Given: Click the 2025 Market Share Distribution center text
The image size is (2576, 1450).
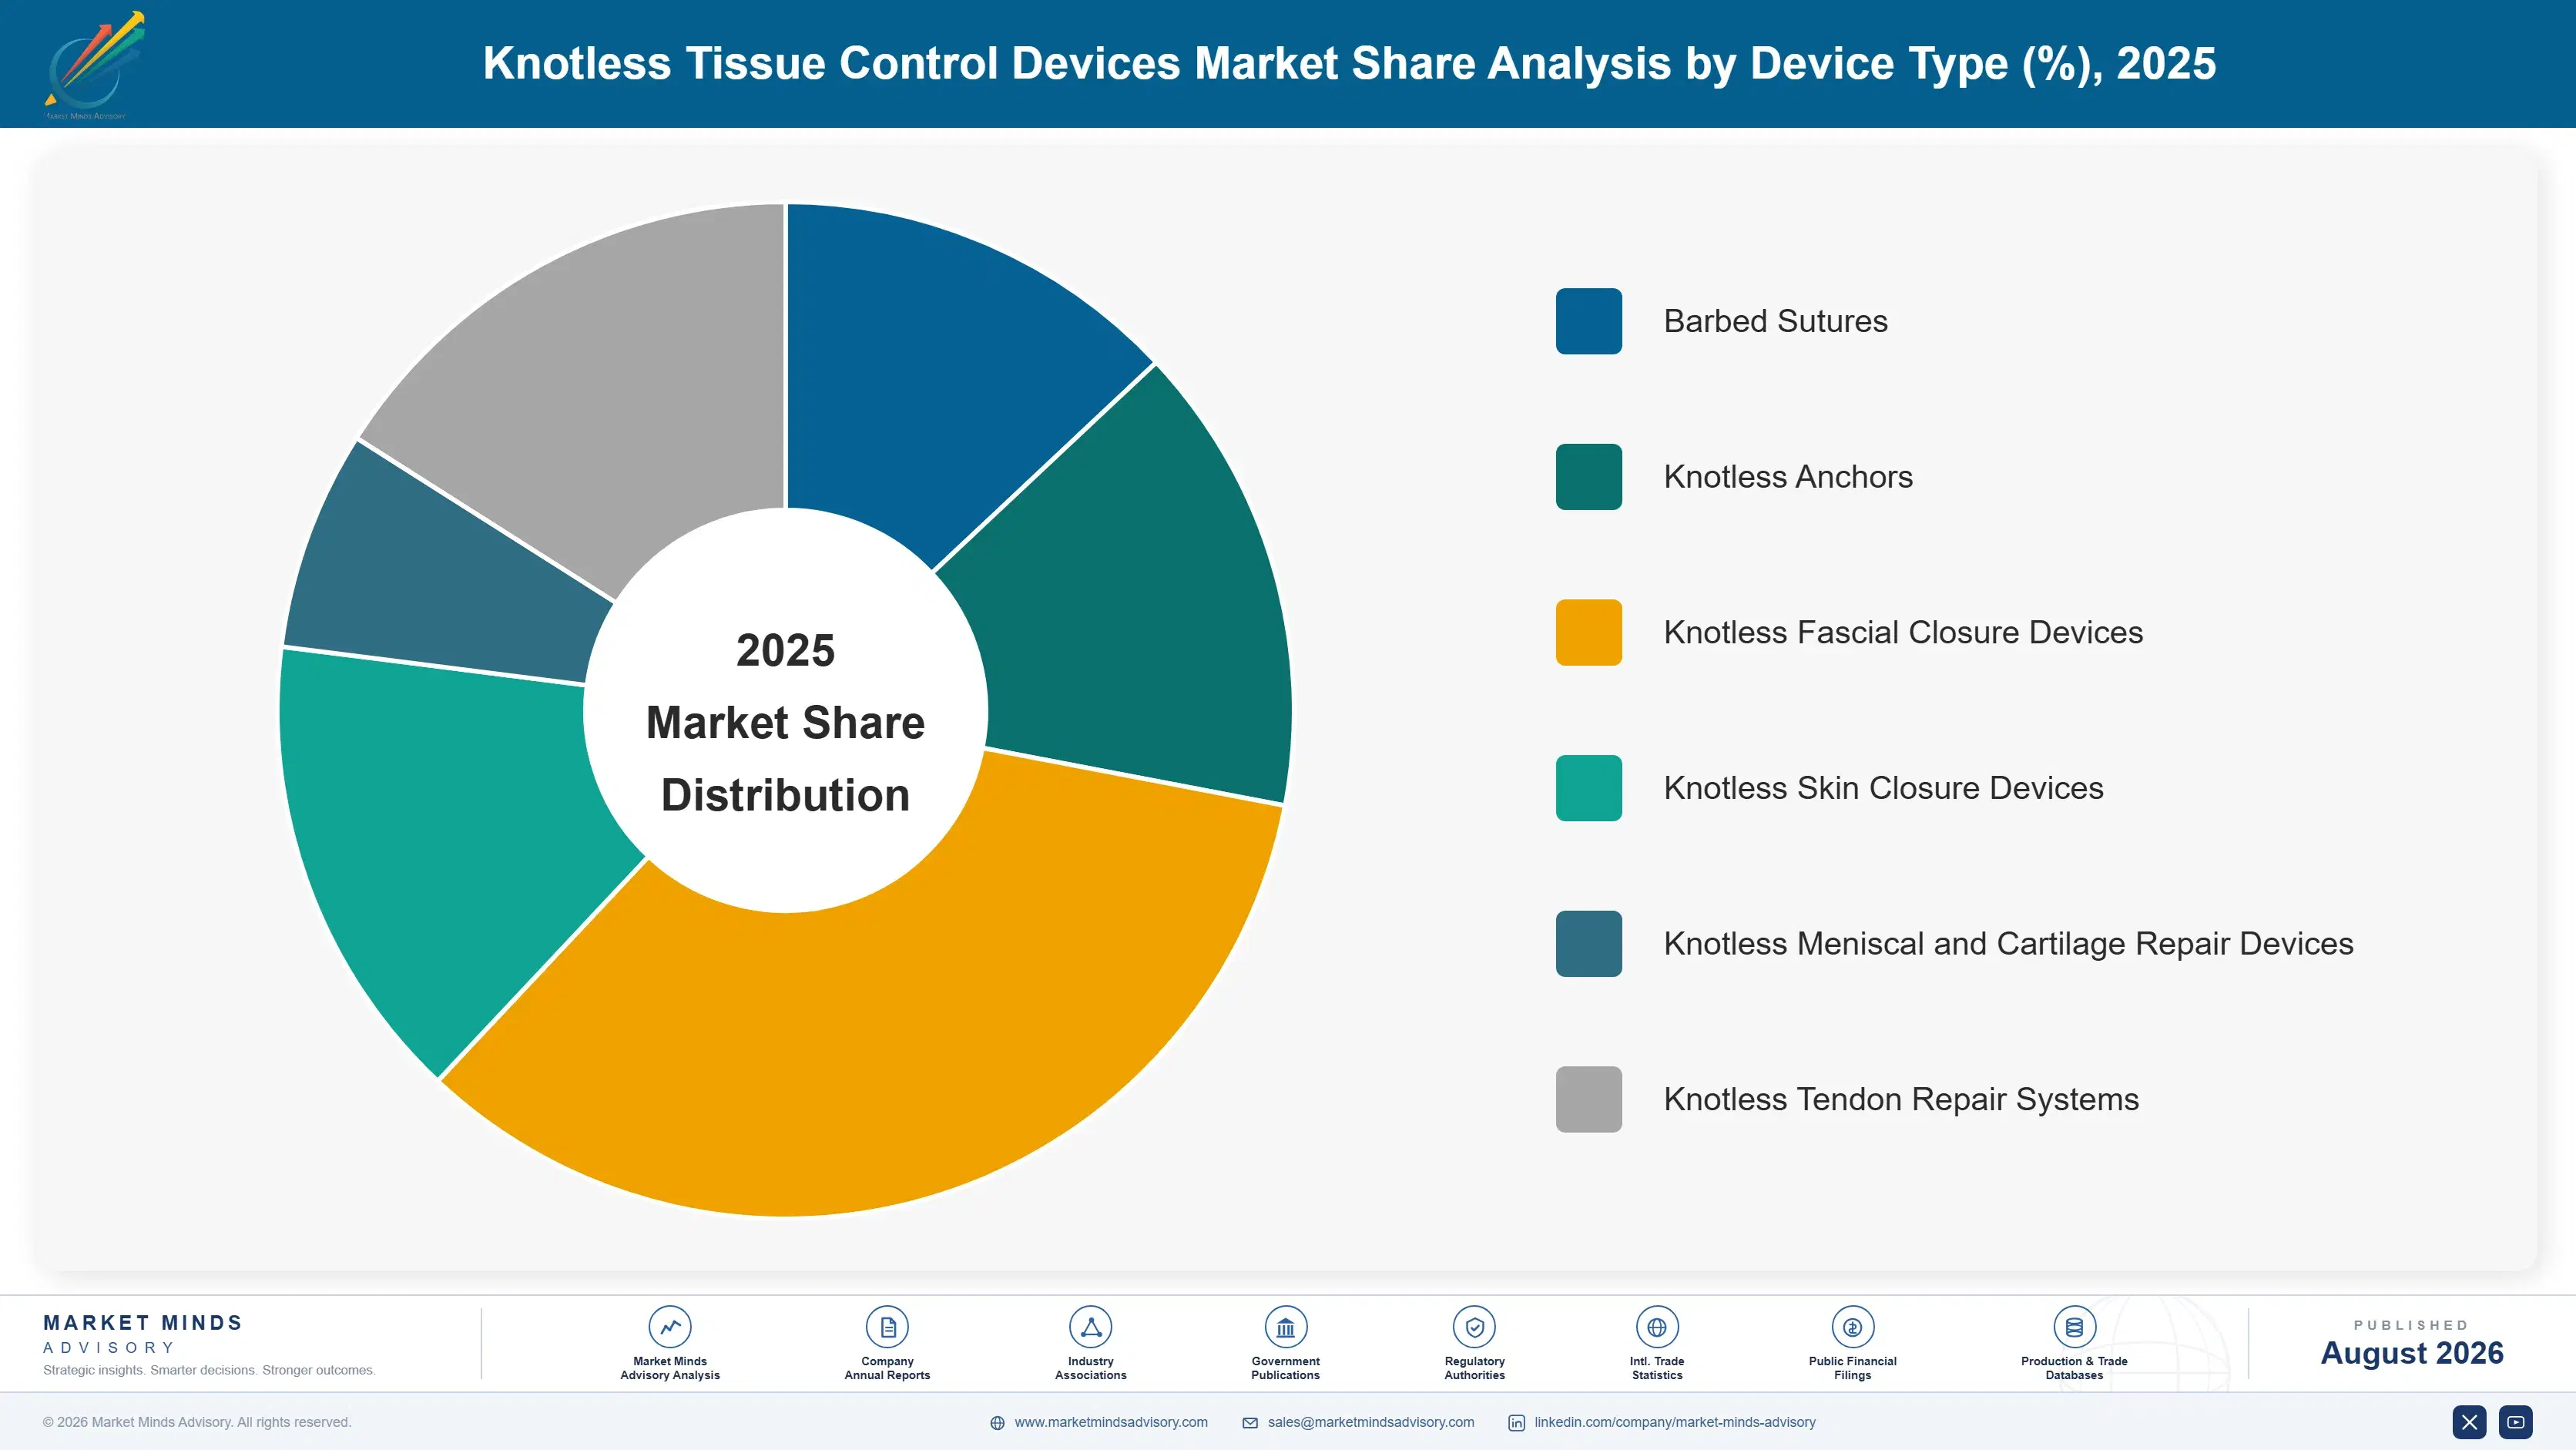Looking at the screenshot, I should point(785,722).
